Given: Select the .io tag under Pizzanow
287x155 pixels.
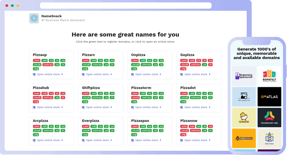Looking at the screenshot, I should [204, 126].
